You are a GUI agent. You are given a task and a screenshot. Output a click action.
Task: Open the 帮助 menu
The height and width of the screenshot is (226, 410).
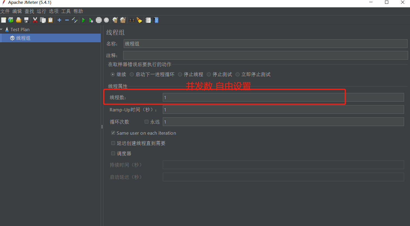(x=78, y=11)
